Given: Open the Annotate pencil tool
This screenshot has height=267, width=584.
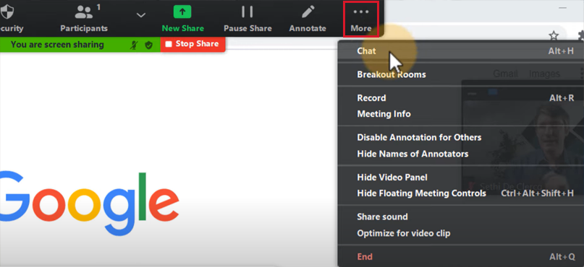Looking at the screenshot, I should [x=308, y=18].
